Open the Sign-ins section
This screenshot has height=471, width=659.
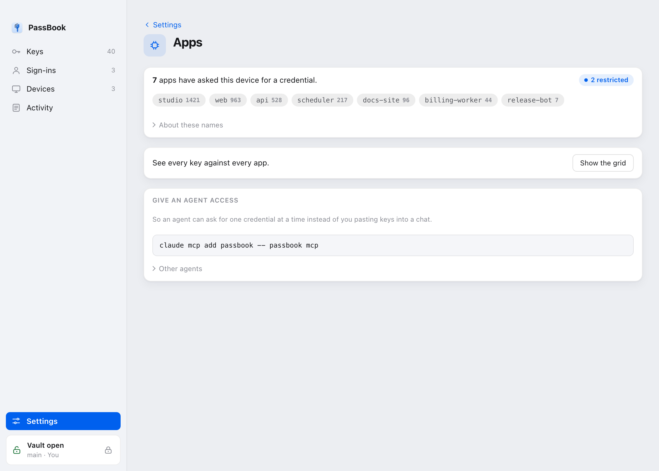(63, 70)
